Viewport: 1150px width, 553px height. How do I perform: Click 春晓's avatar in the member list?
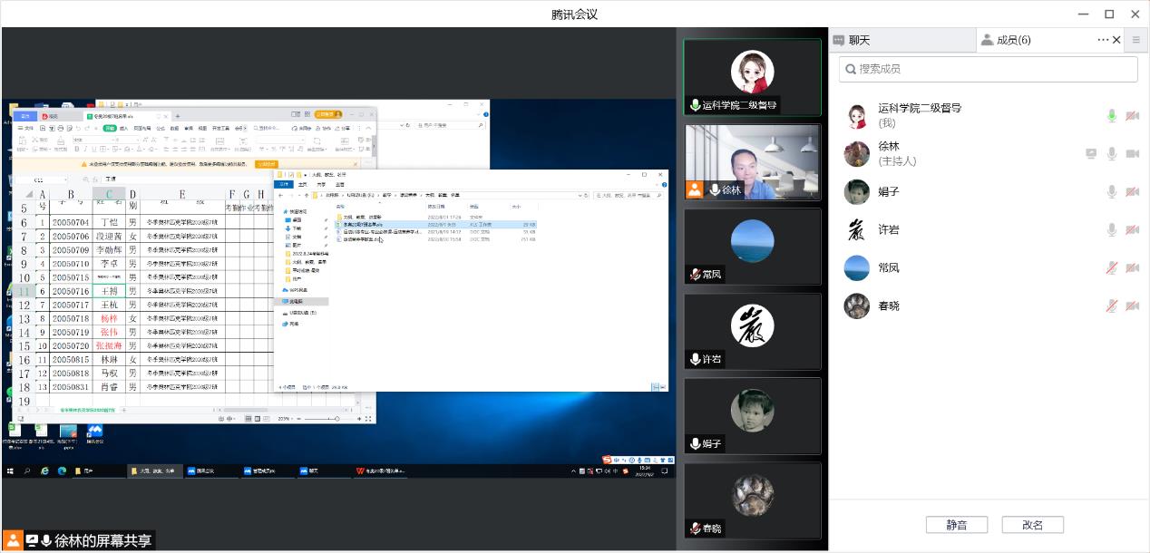856,306
